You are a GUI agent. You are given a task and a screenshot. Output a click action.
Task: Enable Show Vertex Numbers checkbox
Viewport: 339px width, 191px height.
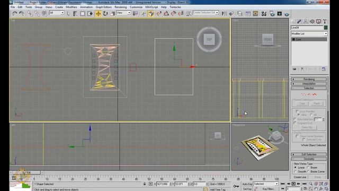coord(297,136)
